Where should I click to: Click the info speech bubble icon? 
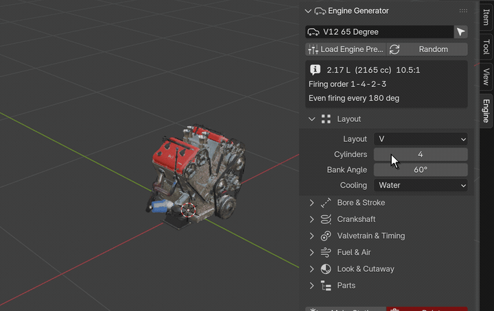pyautogui.click(x=315, y=69)
